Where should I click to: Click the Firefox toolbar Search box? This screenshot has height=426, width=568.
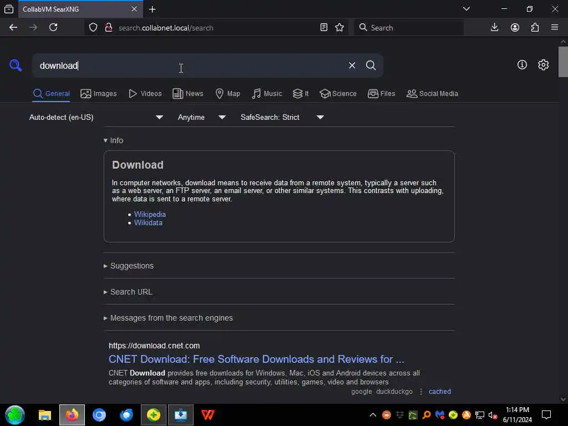409,28
